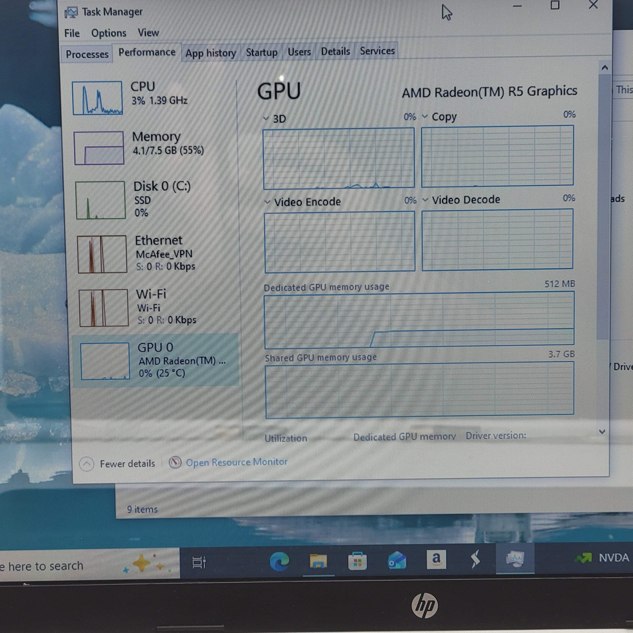The width and height of the screenshot is (633, 633).
Task: Select the Wi-Fi graph thumbnail
Action: 104,308
